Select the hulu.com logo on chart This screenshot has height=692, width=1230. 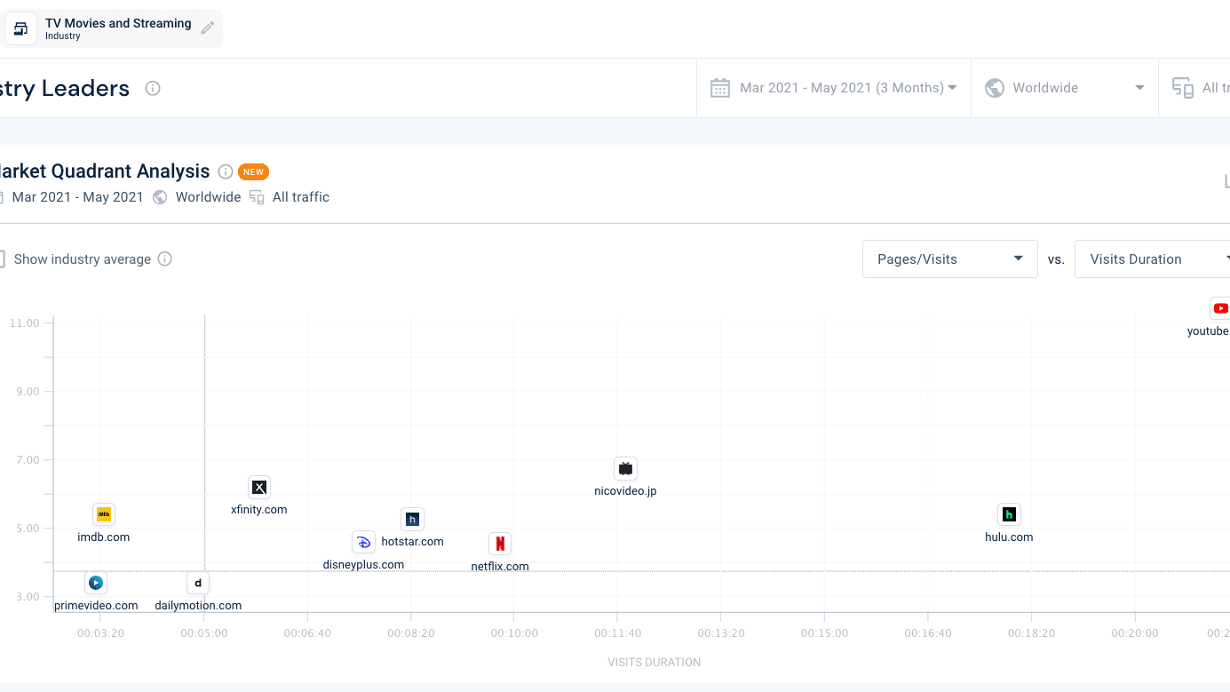tap(1009, 514)
